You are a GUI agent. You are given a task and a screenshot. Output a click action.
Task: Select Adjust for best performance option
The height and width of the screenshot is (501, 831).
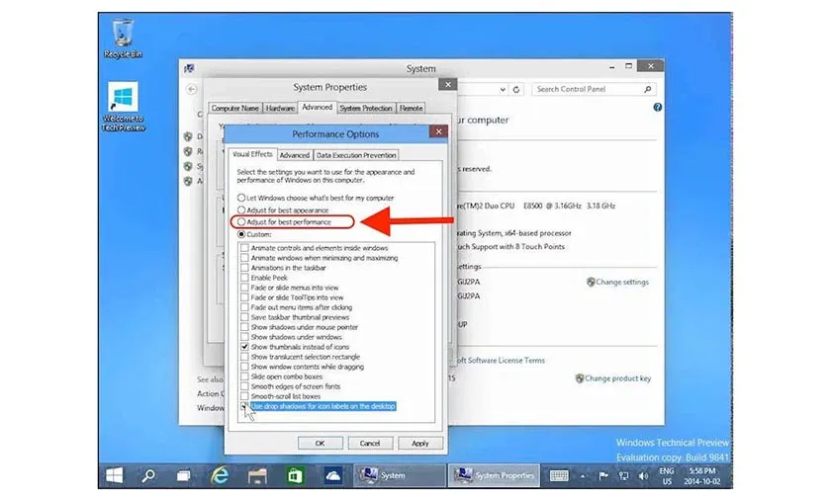click(241, 222)
